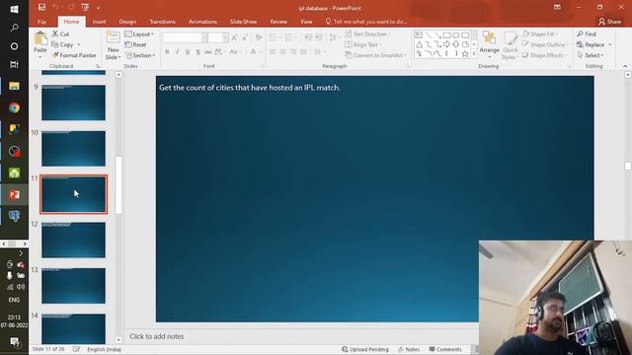Viewport: 632px width, 355px height.
Task: Toggle underline formatting
Action: (x=188, y=51)
